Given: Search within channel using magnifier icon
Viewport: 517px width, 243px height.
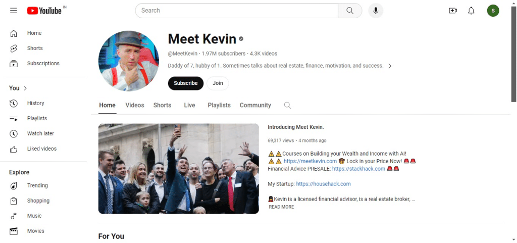Looking at the screenshot, I should [287, 105].
